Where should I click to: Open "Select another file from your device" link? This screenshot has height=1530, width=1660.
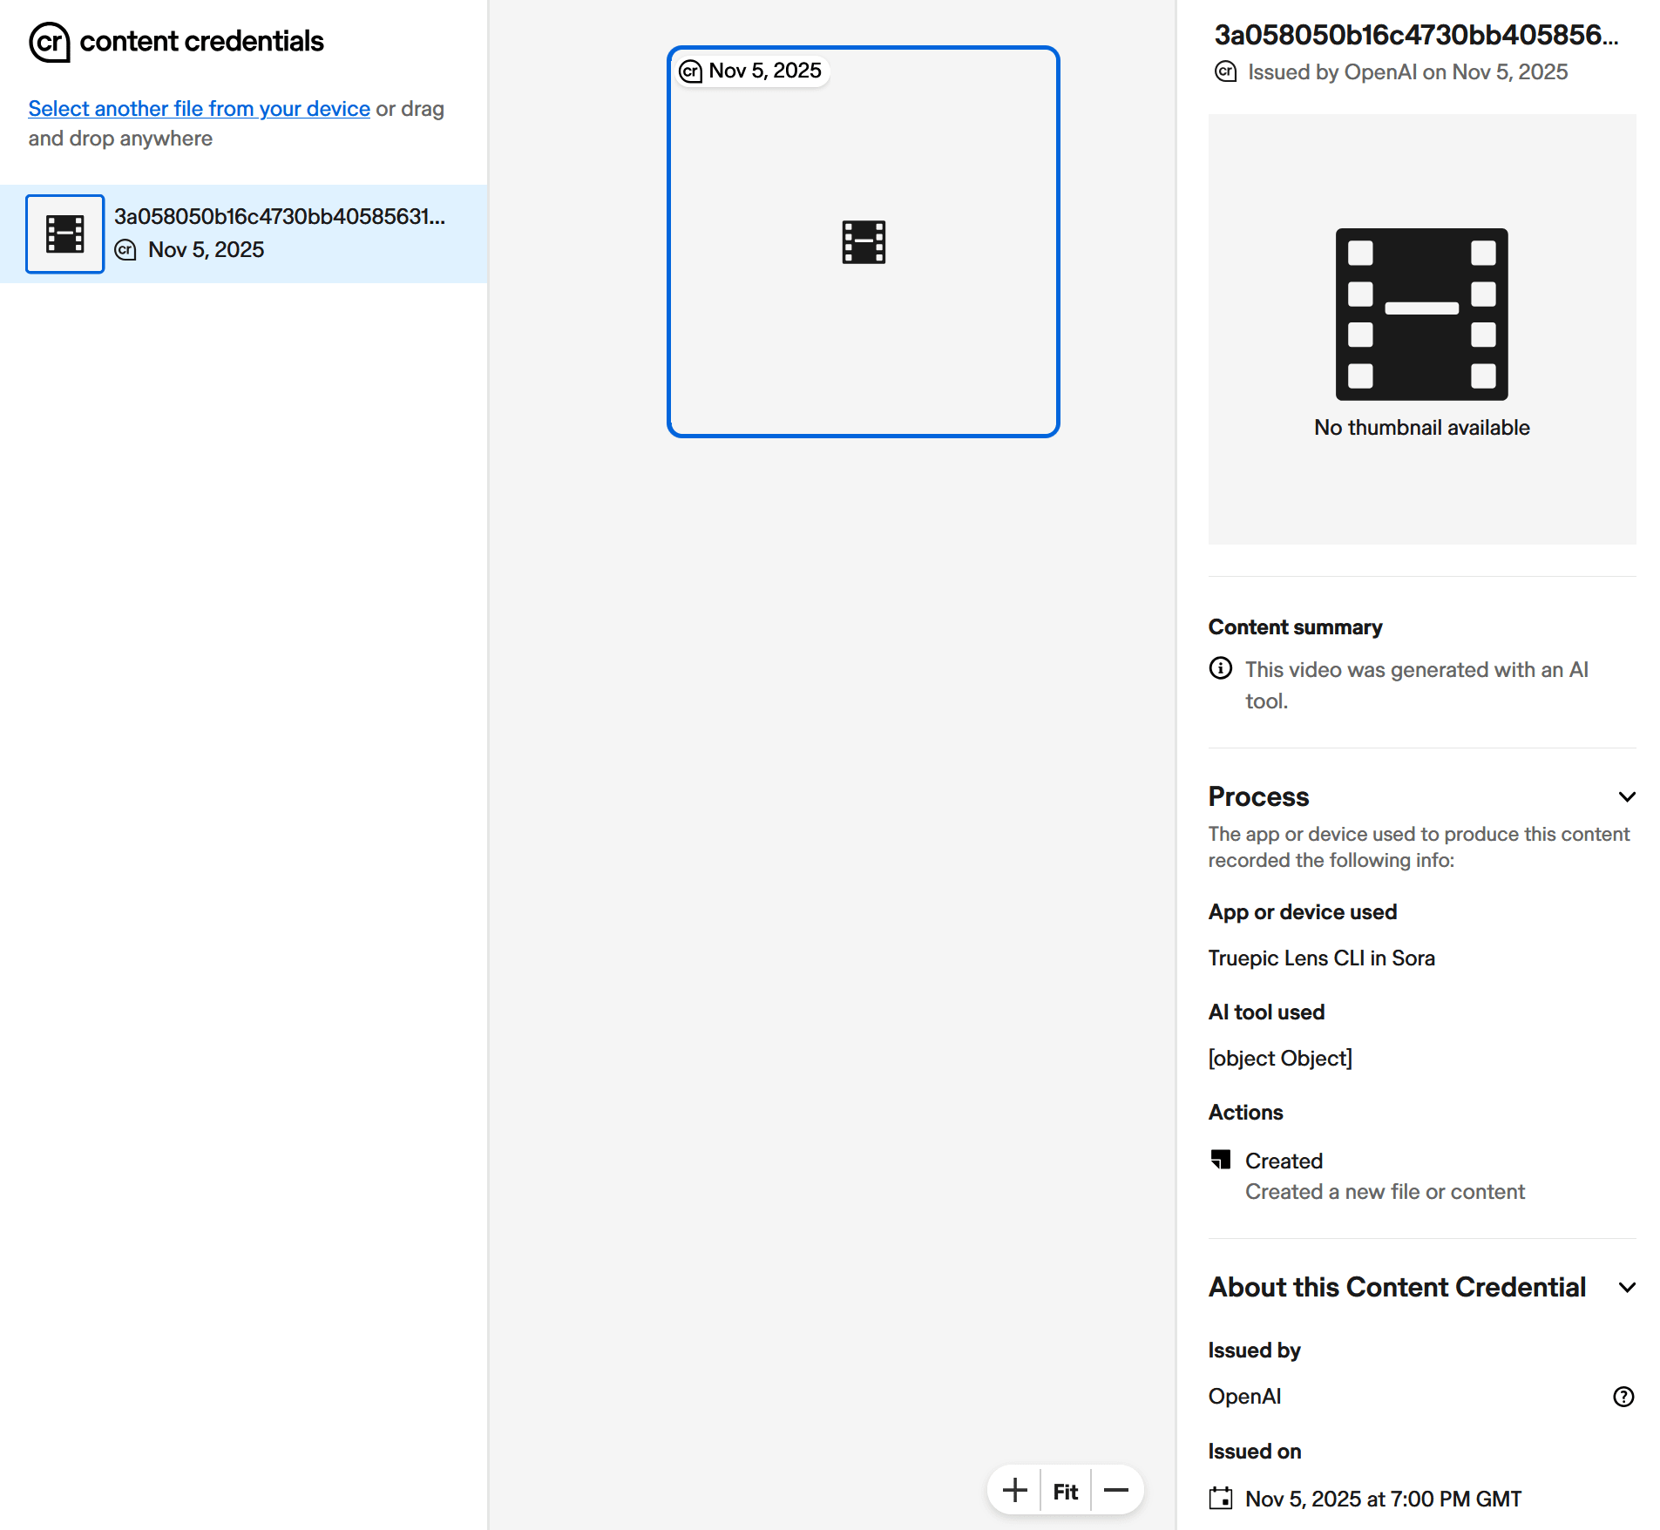[199, 109]
